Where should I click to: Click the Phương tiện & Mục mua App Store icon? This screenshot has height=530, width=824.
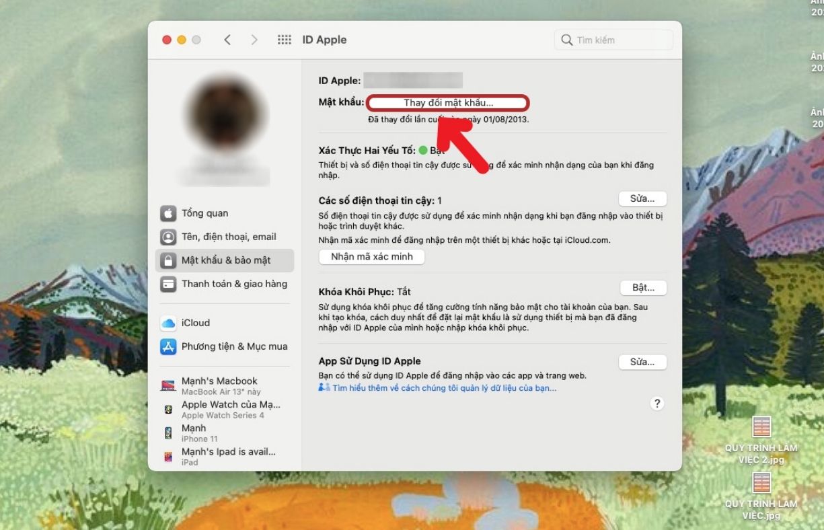pyautogui.click(x=168, y=346)
